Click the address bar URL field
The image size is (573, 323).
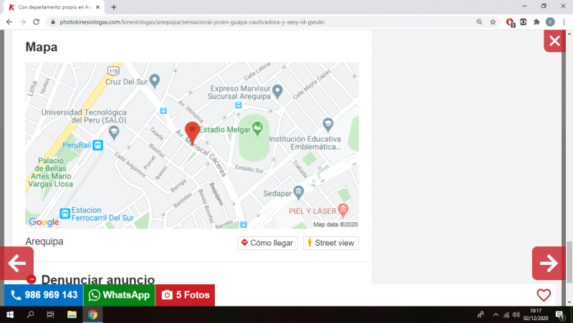coord(258,22)
